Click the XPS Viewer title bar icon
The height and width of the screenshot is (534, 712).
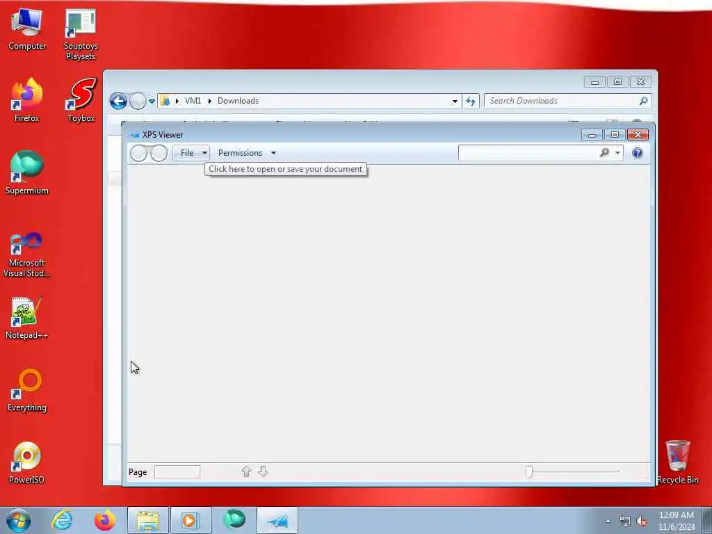coord(134,135)
